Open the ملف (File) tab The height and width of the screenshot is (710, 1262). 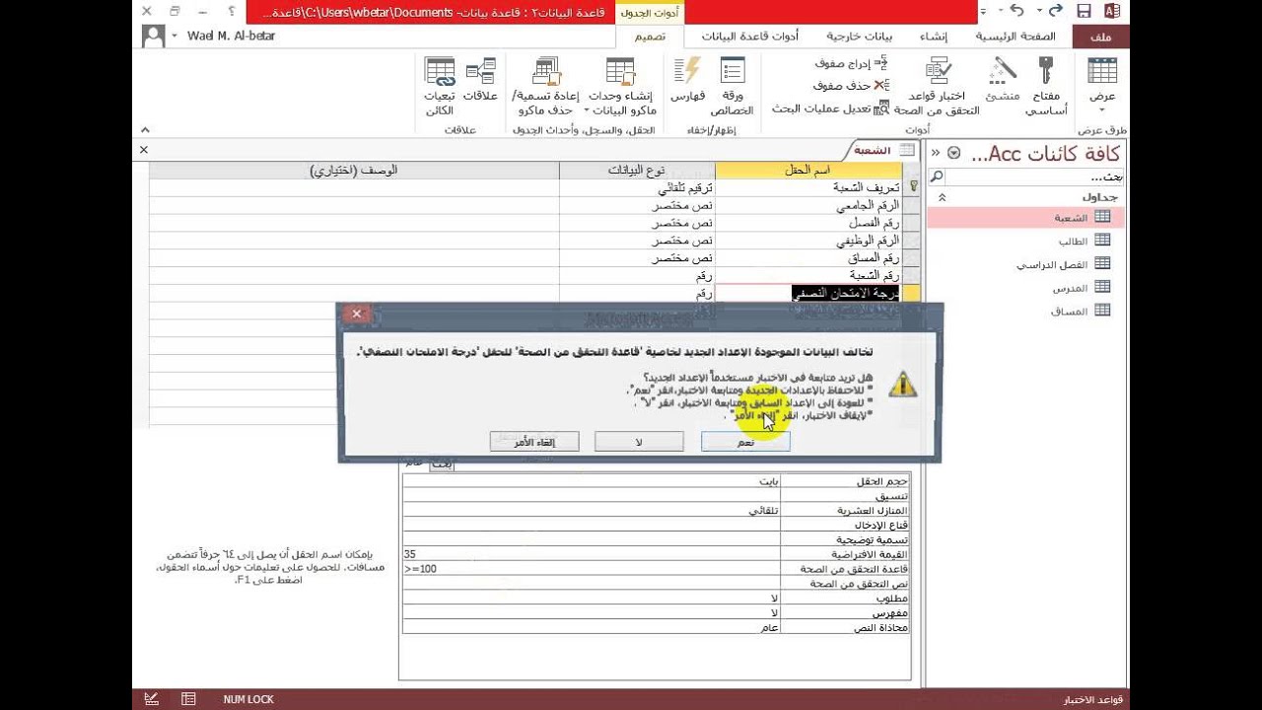(x=1101, y=36)
